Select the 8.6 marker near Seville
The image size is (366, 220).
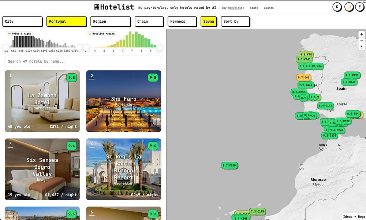[324, 122]
